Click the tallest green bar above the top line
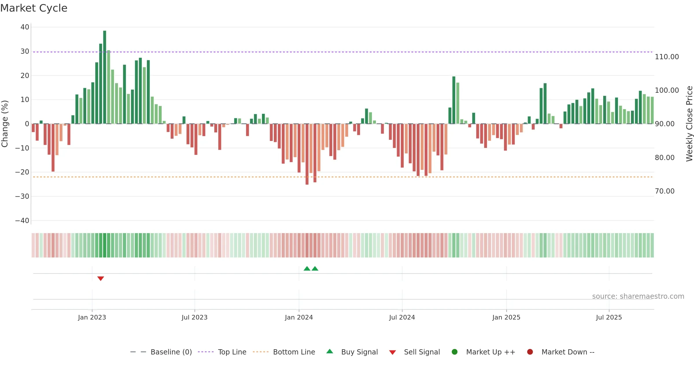The image size is (694, 390). [x=105, y=77]
